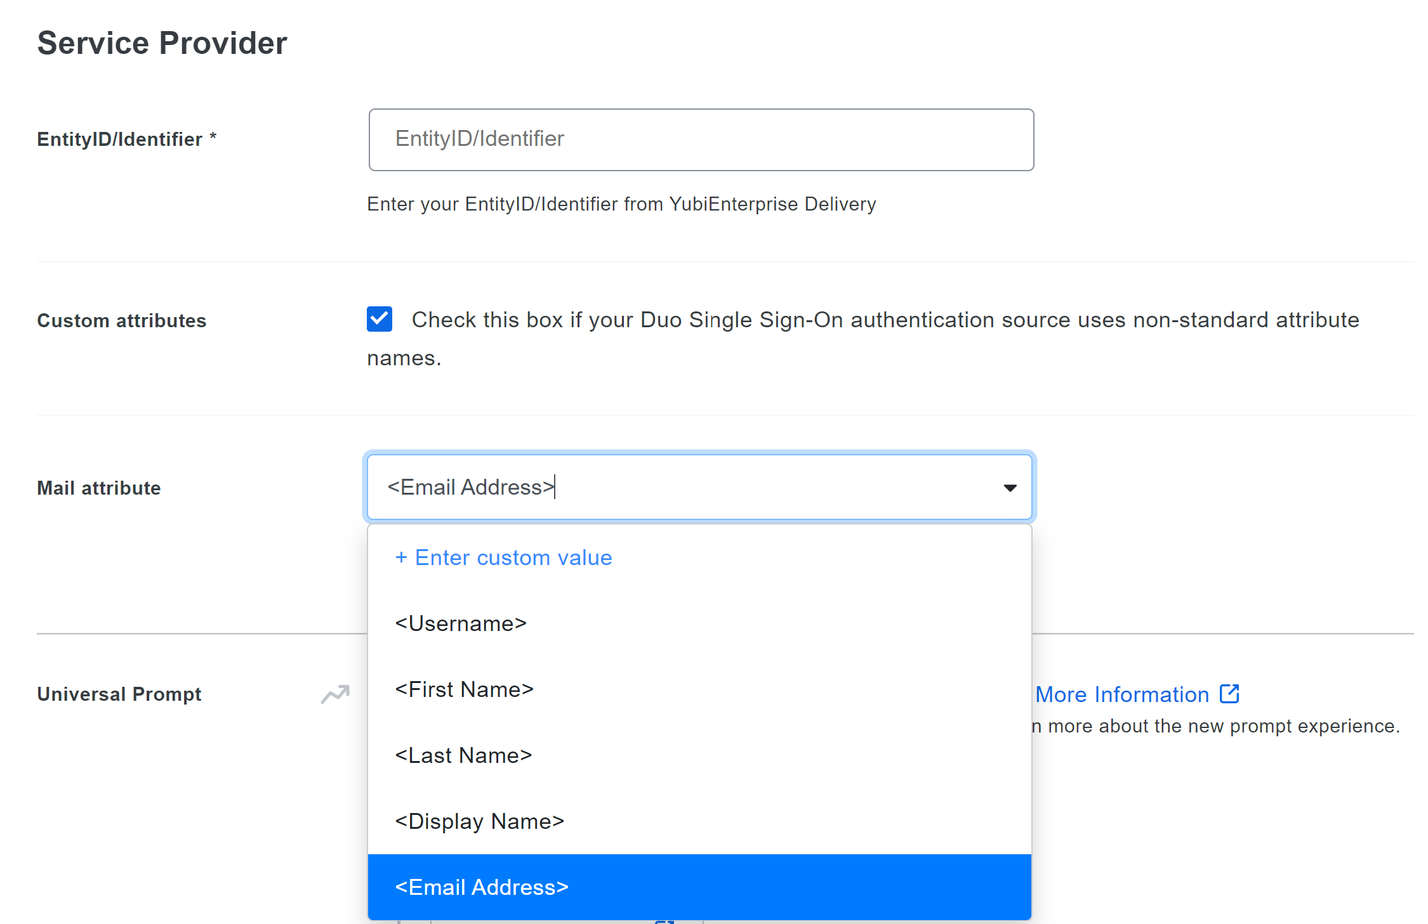Viewport: 1428px width, 924px height.
Task: Click the Duo Single Sign-On checkbox description text
Action: click(x=885, y=320)
